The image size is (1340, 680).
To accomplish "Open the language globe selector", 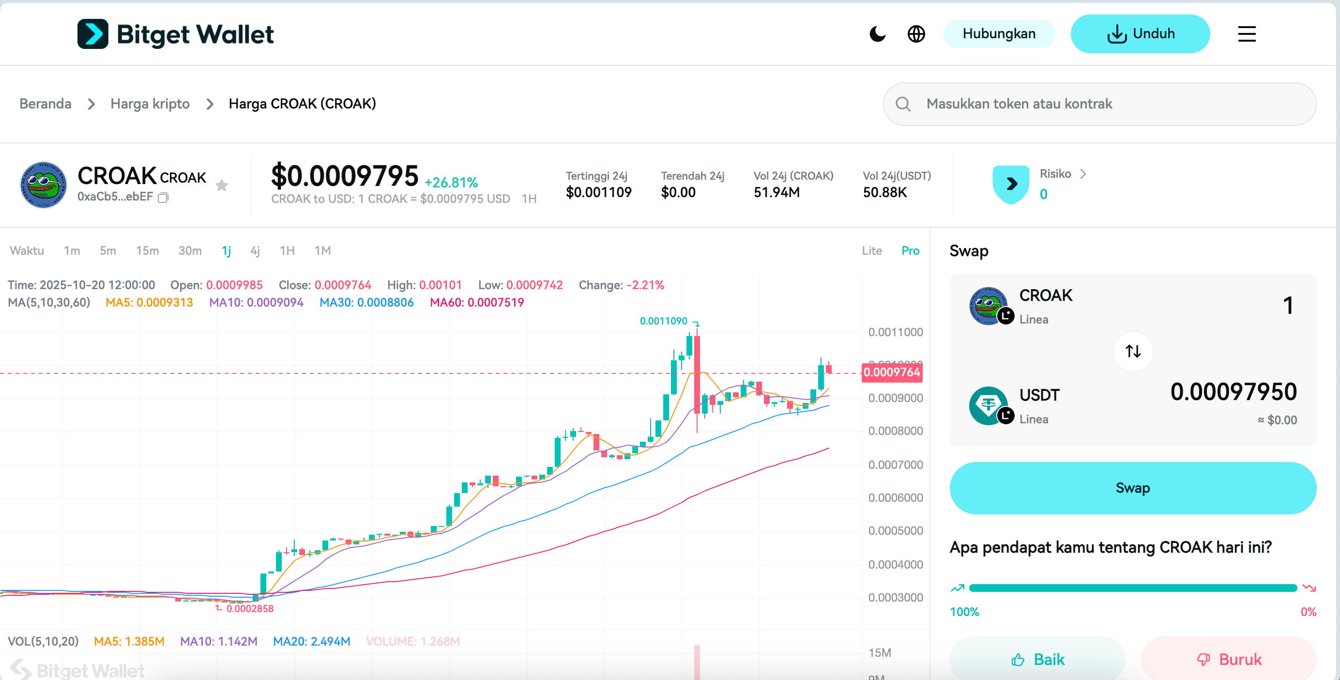I will [x=916, y=34].
